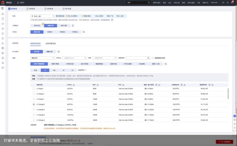Select the c7.xlarge.2 radio button
The image size is (237, 146).
pyautogui.click(x=34, y=94)
